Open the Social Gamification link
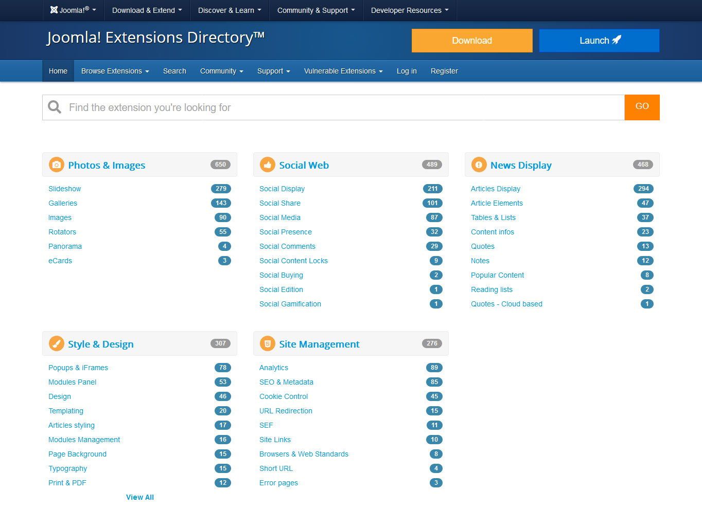 290,304
